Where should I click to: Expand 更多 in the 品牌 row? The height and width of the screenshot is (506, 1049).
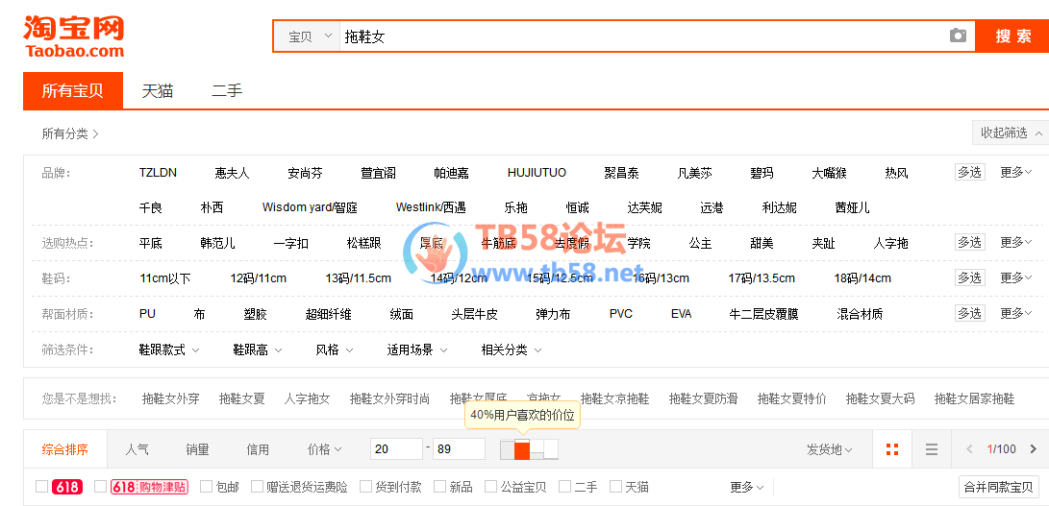1016,173
